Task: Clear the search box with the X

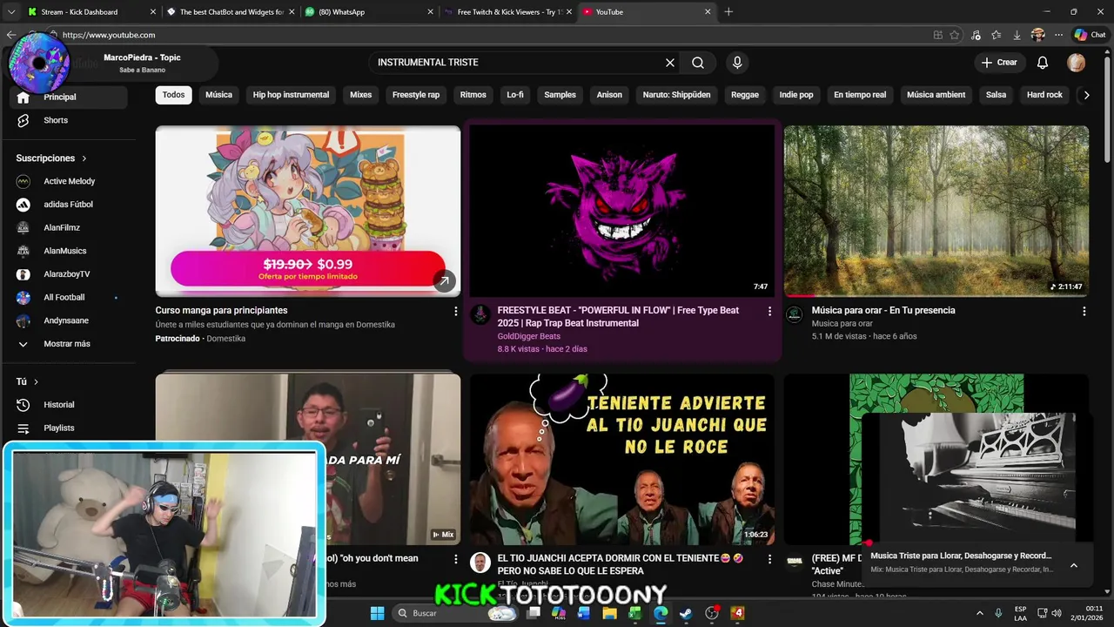Action: coord(670,63)
